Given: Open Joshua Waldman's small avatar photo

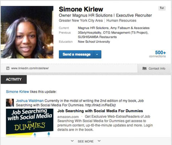Looking at the screenshot, I should click(x=10, y=103).
